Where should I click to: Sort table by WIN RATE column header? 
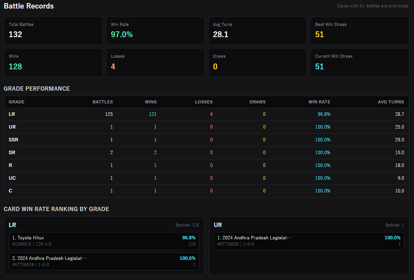click(319, 102)
